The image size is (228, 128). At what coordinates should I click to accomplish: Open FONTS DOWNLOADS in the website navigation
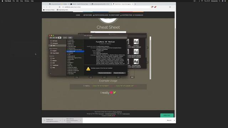point(100,15)
